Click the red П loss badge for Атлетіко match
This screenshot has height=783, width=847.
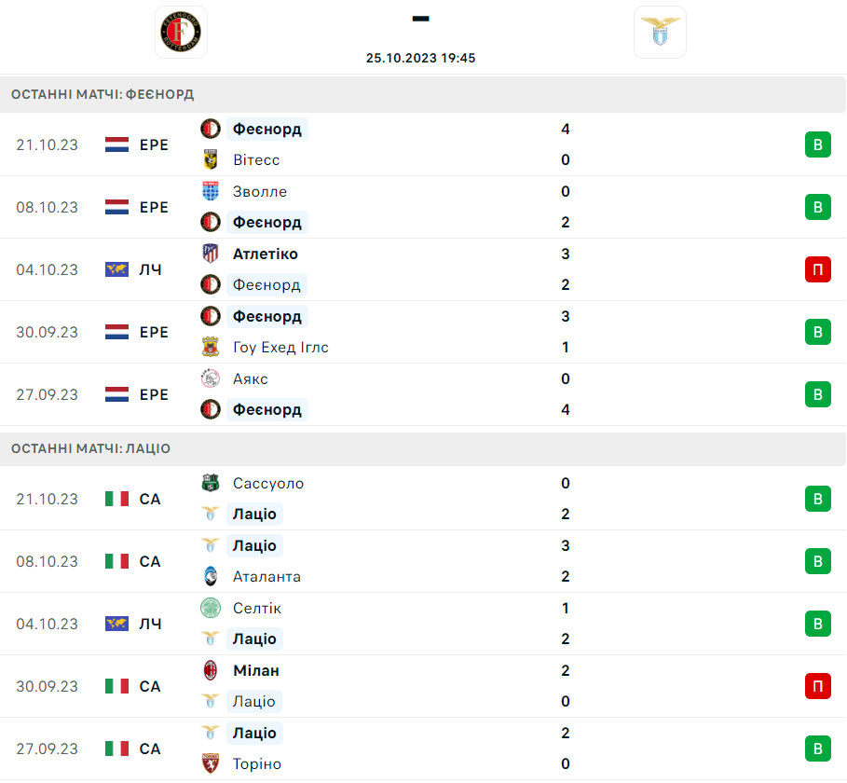818,269
